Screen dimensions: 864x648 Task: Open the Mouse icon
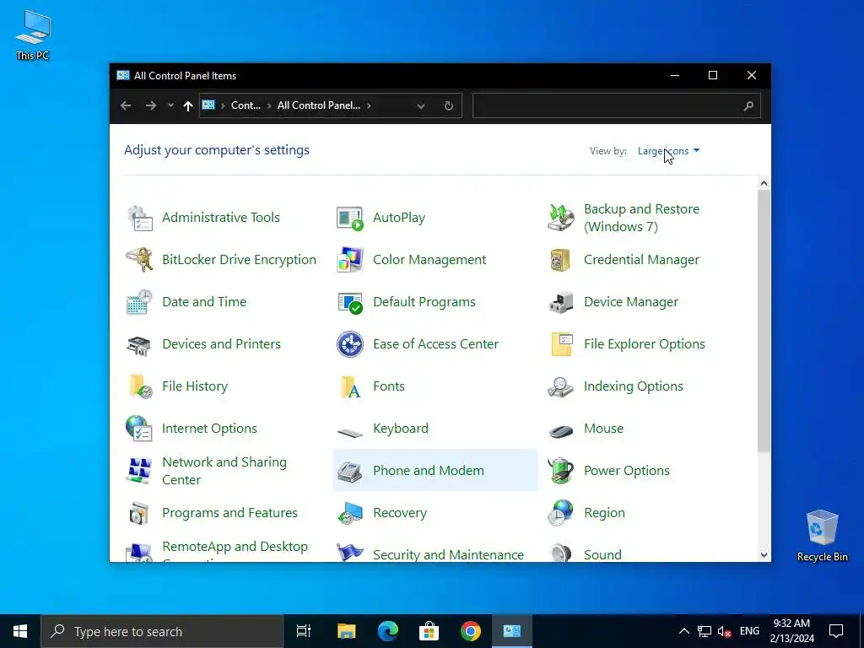(561, 431)
